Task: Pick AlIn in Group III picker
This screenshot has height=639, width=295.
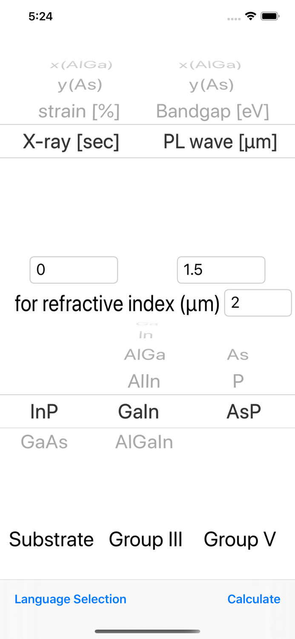Action: tap(144, 382)
